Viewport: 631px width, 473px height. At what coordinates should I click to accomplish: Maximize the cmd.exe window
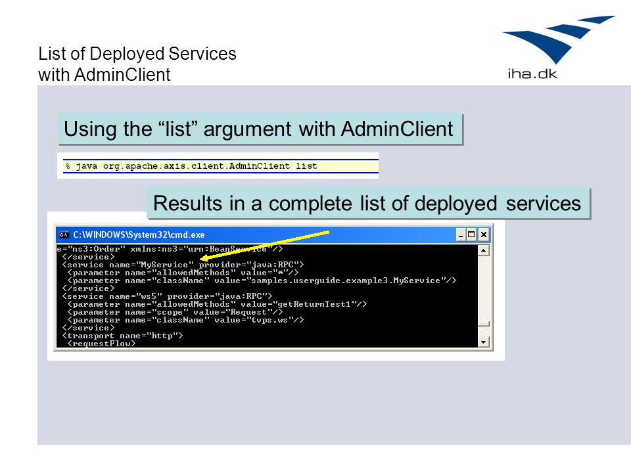[472, 235]
